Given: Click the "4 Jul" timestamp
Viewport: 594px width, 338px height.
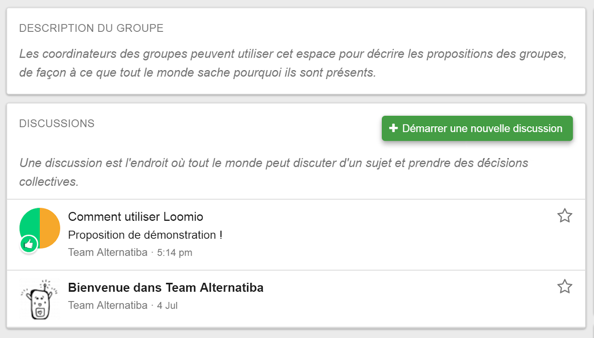Looking at the screenshot, I should point(167,305).
